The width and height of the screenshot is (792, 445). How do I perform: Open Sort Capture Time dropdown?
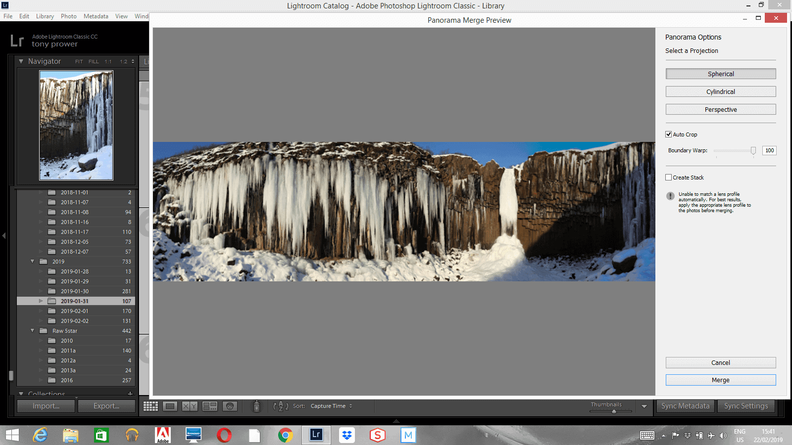pyautogui.click(x=331, y=406)
